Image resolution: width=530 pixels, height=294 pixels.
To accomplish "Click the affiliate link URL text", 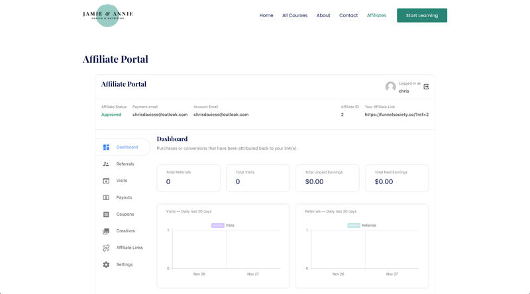I will tap(396, 115).
